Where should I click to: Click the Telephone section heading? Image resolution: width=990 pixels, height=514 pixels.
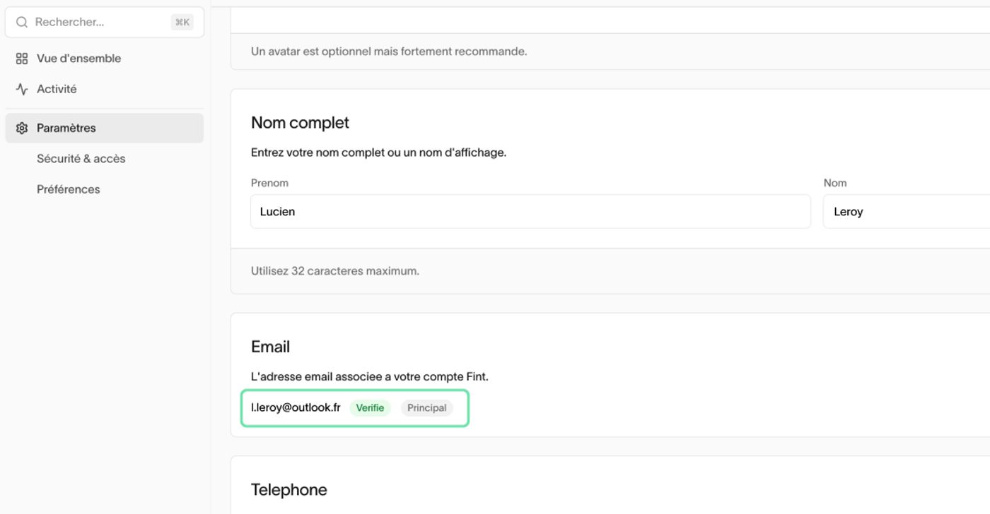289,490
